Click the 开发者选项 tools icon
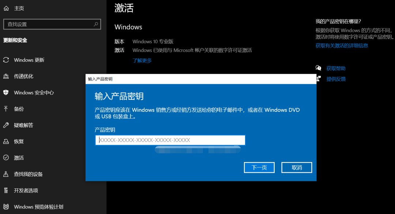The height and width of the screenshot is (214, 395). click(x=6, y=190)
